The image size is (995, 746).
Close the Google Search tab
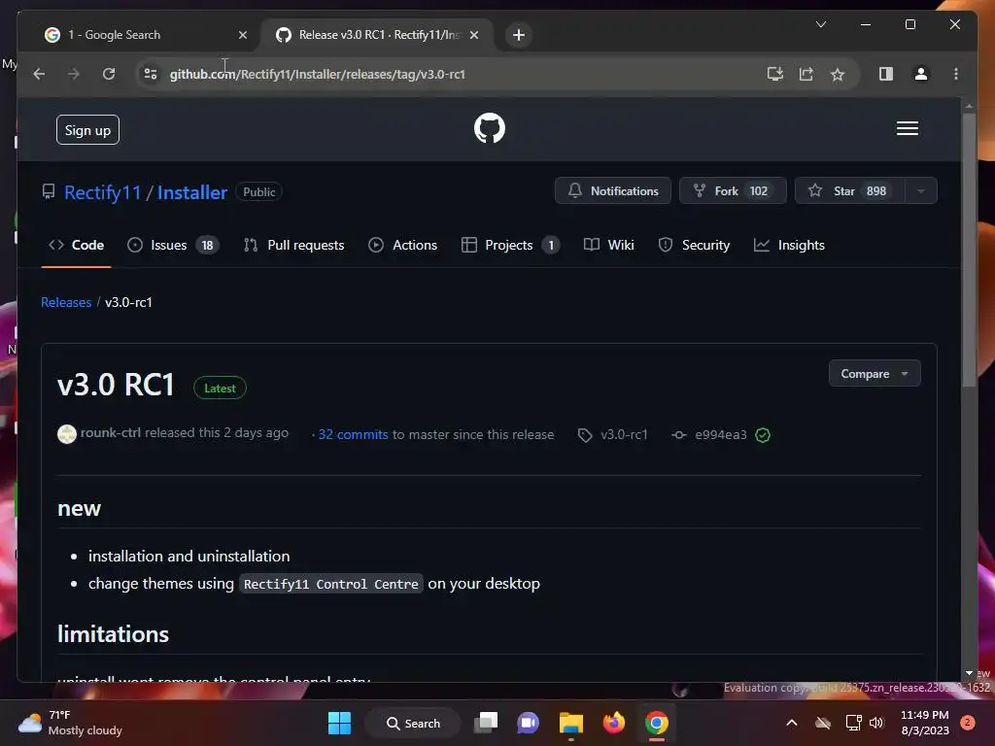tap(242, 35)
